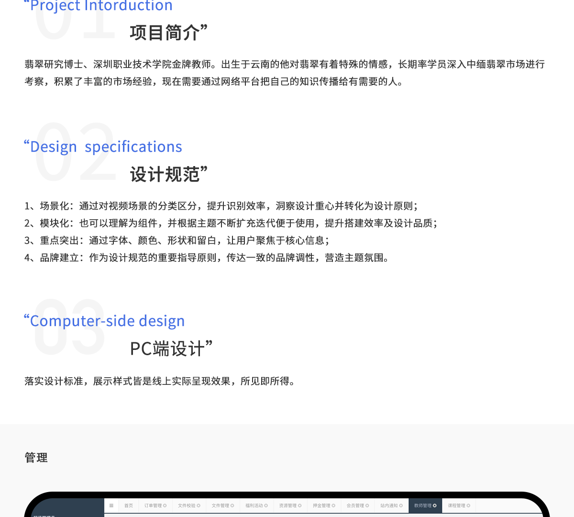Switch to the 站内通知 tab label
Image resolution: width=574 pixels, height=517 pixels.
click(389, 506)
